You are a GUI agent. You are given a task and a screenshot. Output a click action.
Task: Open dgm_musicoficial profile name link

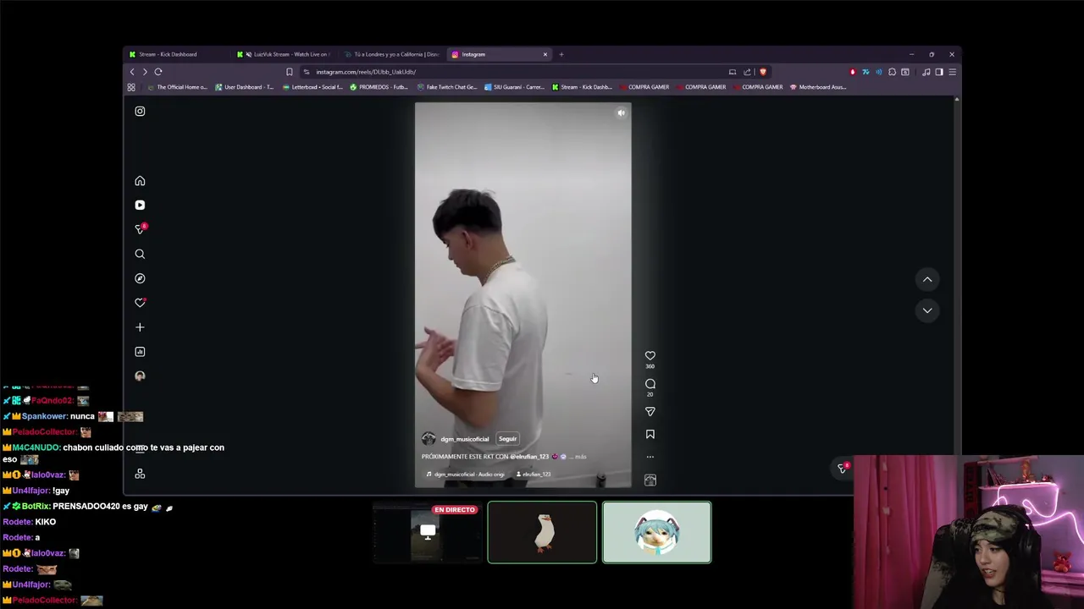pyautogui.click(x=464, y=439)
